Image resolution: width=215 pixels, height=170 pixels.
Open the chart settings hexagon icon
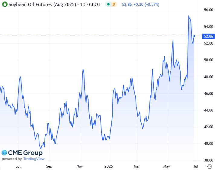click(x=210, y=166)
